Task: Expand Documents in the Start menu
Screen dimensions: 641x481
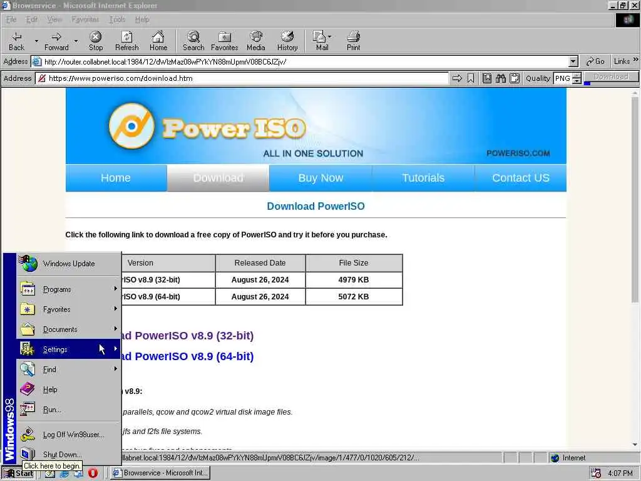Action: [x=69, y=329]
